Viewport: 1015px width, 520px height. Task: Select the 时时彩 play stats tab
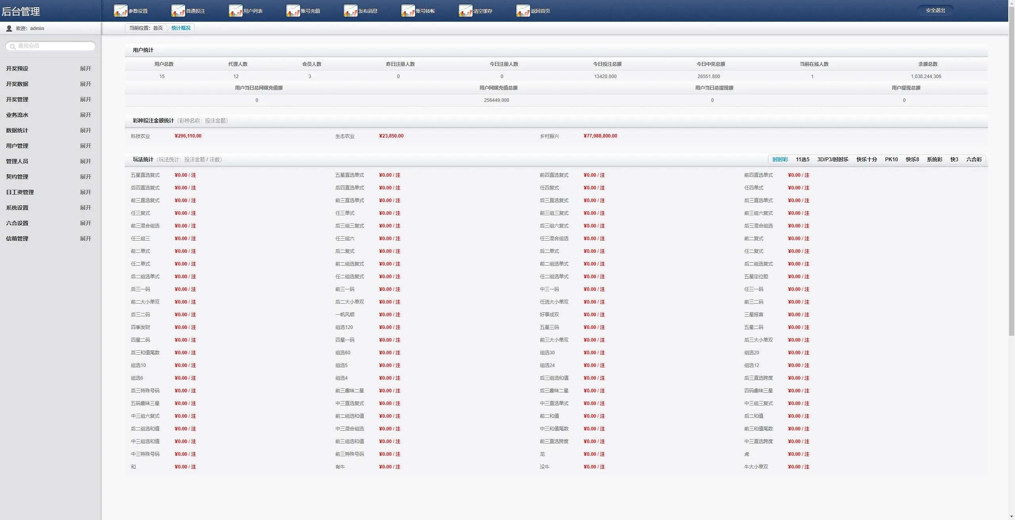tap(780, 159)
